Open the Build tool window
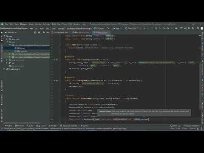The width and height of the screenshot is (204, 153). pos(30,126)
